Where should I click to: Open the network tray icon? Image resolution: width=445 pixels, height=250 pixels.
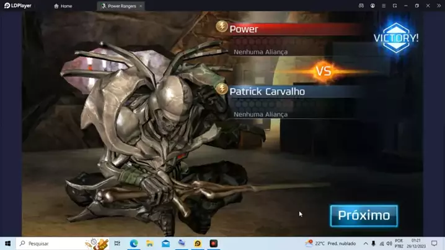[x=382, y=243]
